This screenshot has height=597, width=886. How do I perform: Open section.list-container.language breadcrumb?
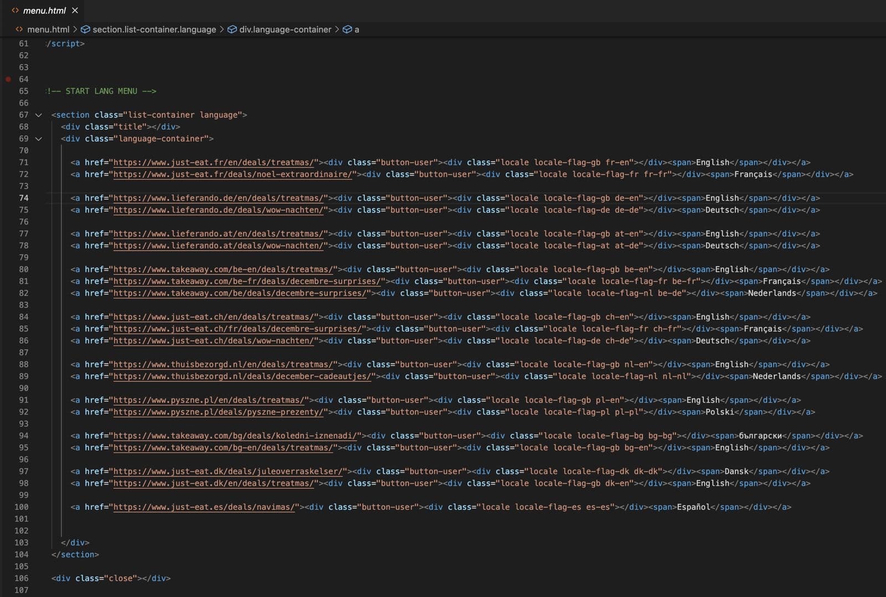point(154,29)
